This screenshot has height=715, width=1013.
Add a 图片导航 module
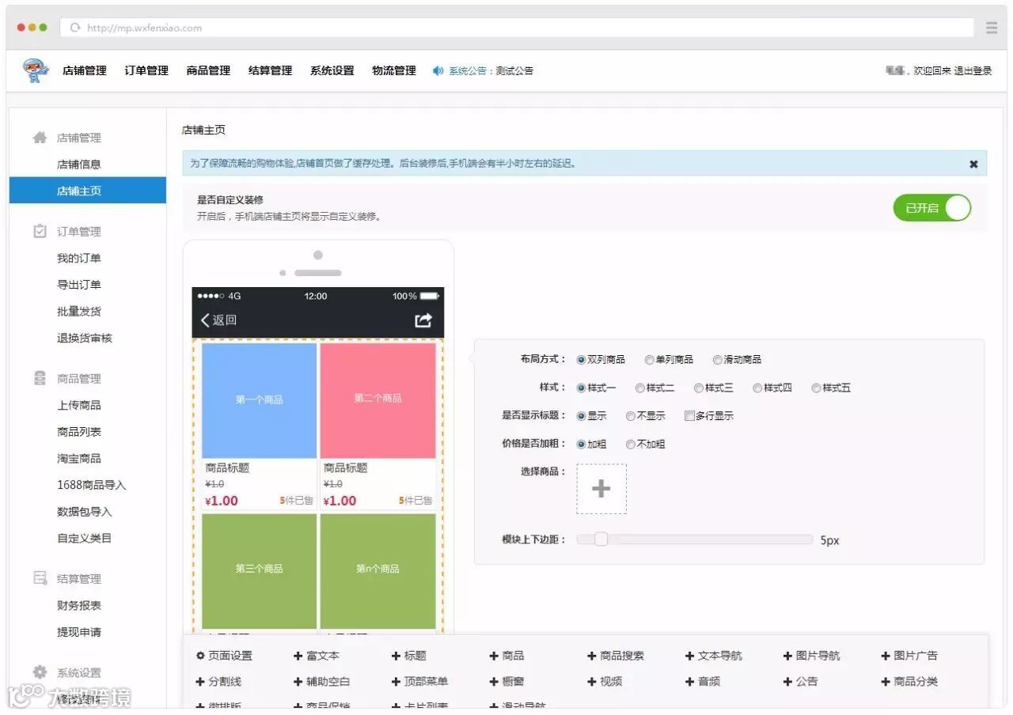(x=812, y=656)
